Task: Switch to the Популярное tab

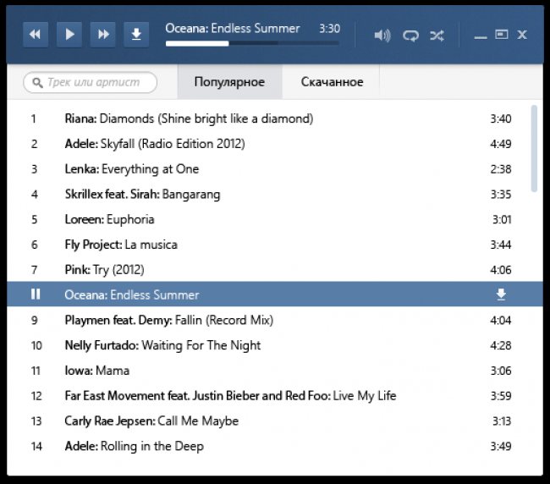Action: [x=230, y=82]
